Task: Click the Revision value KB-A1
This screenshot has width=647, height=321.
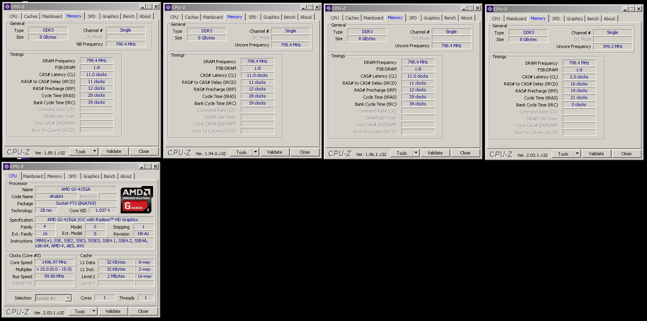Action: click(143, 234)
